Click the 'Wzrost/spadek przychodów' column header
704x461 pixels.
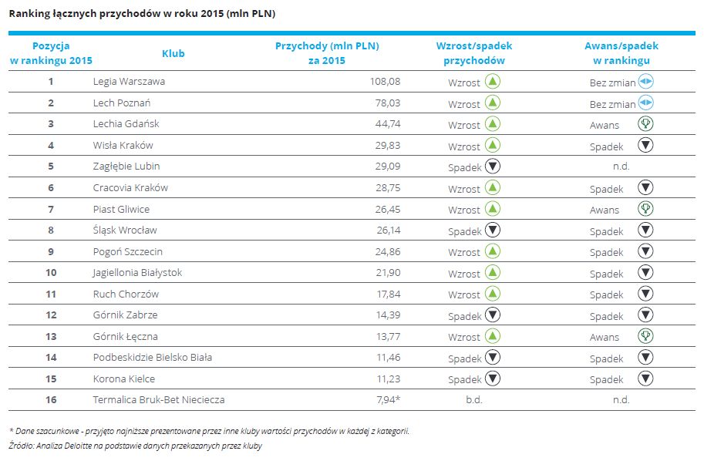coord(474,53)
